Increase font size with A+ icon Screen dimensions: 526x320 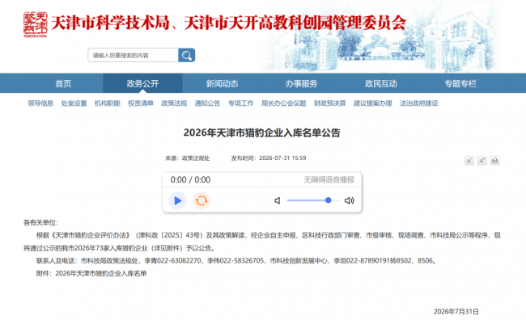481,161
